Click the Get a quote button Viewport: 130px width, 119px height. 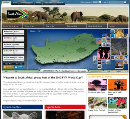pyautogui.click(x=82, y=71)
